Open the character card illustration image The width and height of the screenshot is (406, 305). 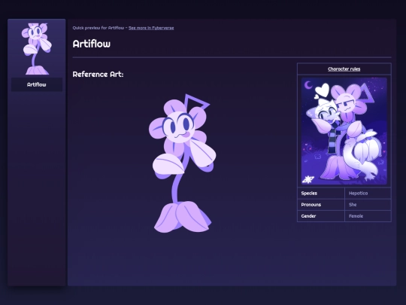pos(344,131)
